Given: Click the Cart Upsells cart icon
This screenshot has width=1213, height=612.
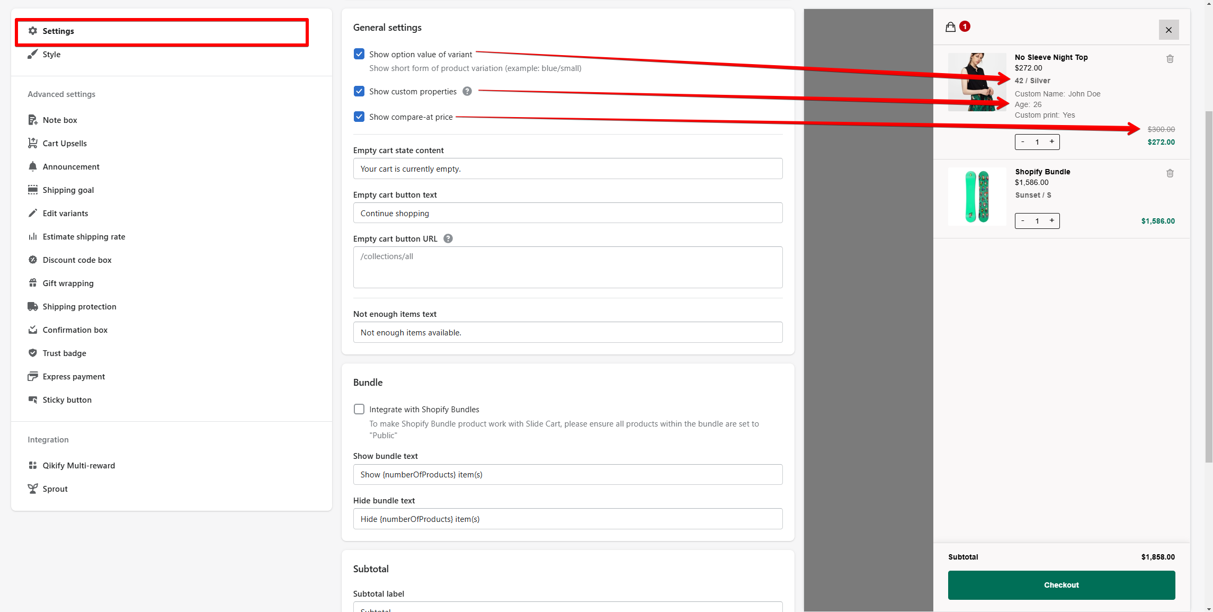Looking at the screenshot, I should (33, 143).
